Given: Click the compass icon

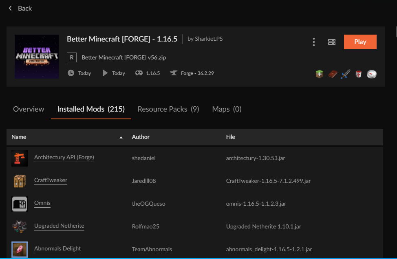Looking at the screenshot, I should [x=372, y=74].
